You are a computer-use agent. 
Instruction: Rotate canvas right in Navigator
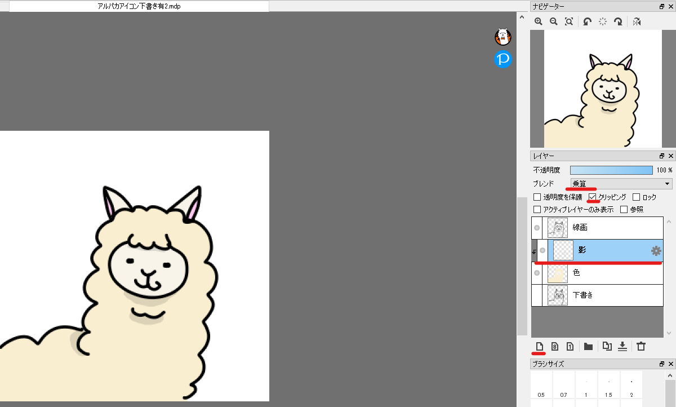click(618, 21)
